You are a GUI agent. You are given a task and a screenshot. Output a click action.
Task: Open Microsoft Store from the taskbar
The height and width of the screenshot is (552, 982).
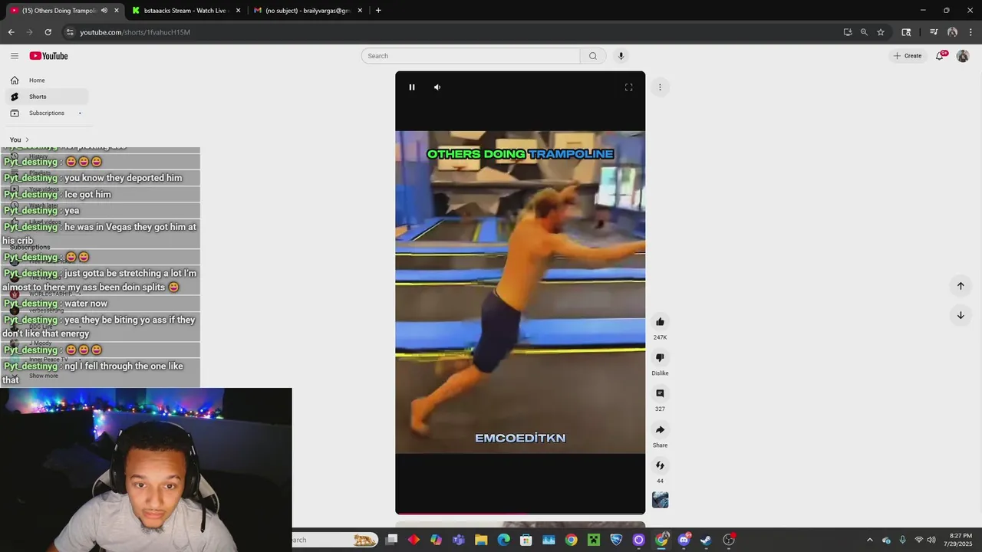point(526,540)
